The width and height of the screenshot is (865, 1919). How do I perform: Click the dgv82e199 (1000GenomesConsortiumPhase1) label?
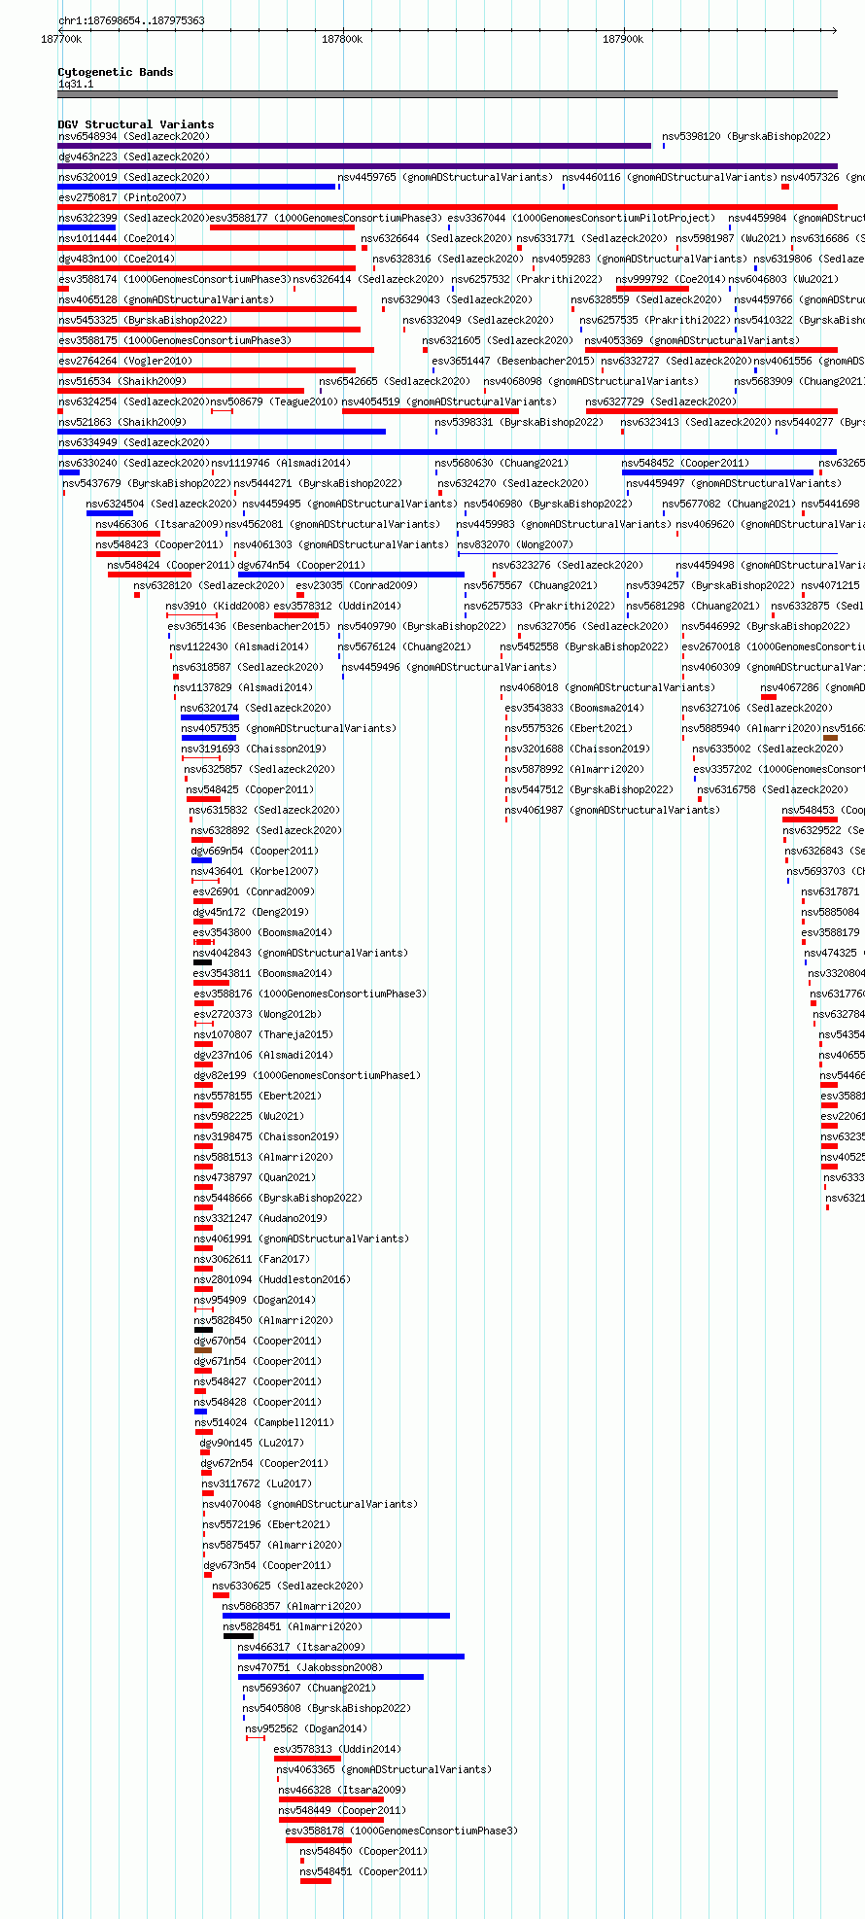coord(307,1076)
